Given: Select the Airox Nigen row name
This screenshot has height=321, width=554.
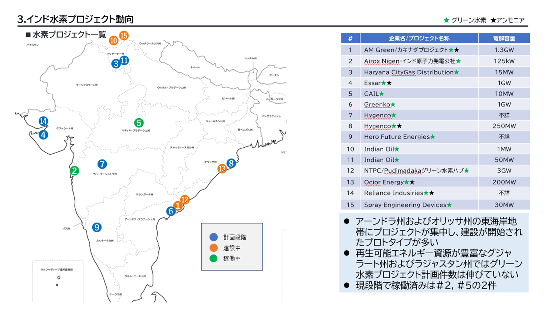Looking at the screenshot, I should click(x=419, y=61).
